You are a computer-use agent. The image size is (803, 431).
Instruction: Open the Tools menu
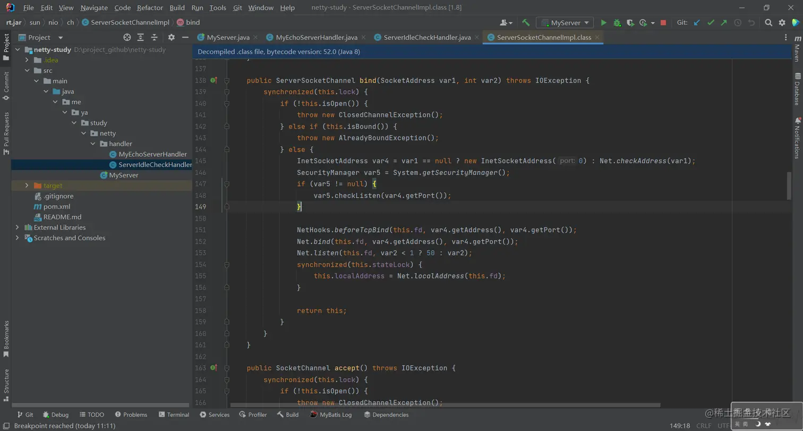[218, 8]
